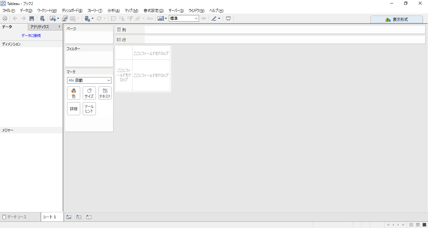
Task: Open the run update dropdown arrow
Action: click(104, 18)
